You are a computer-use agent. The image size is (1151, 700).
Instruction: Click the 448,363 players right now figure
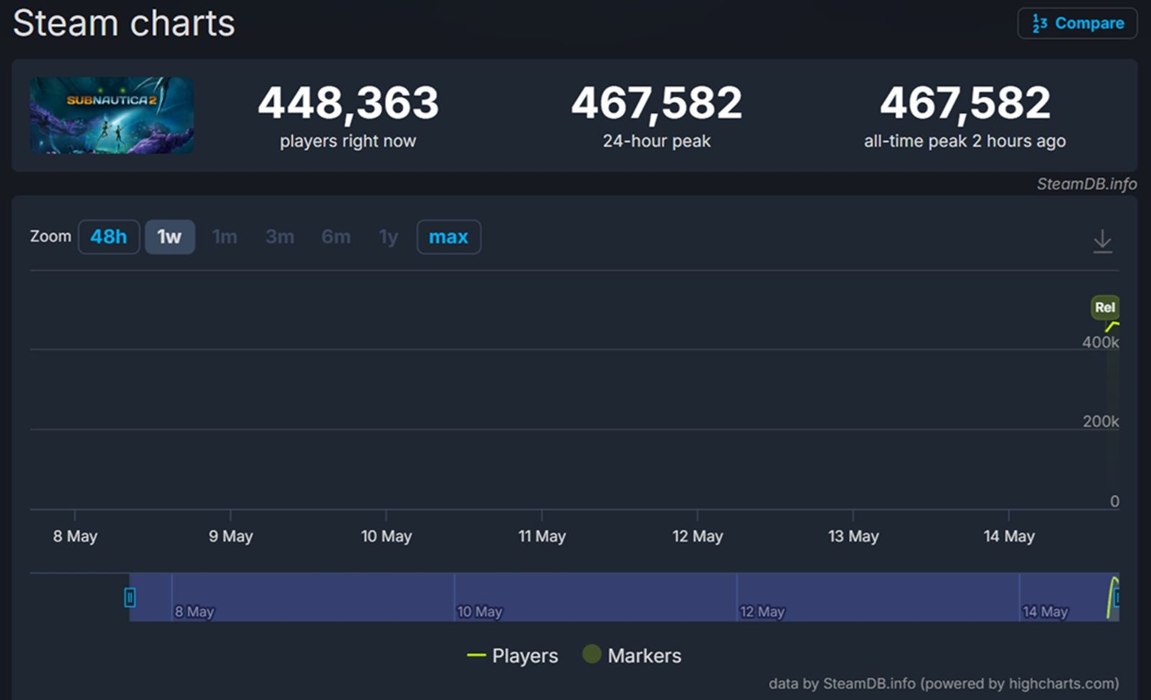click(x=348, y=102)
